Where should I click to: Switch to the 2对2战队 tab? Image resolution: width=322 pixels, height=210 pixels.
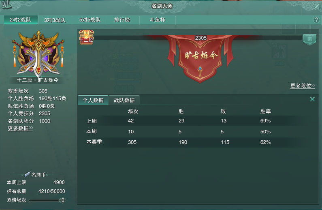[21, 20]
